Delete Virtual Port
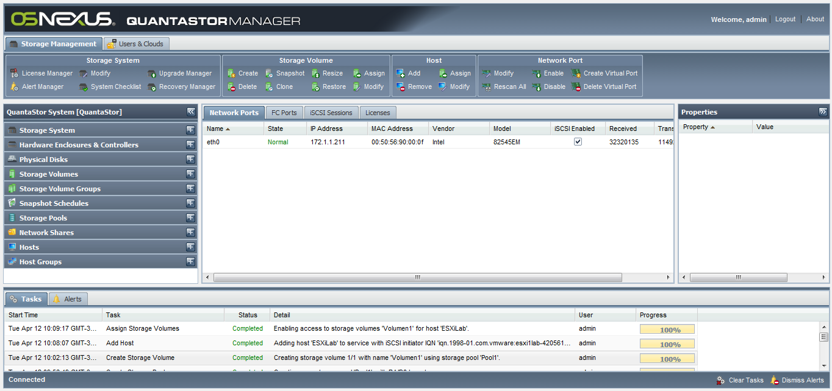 tap(604, 86)
